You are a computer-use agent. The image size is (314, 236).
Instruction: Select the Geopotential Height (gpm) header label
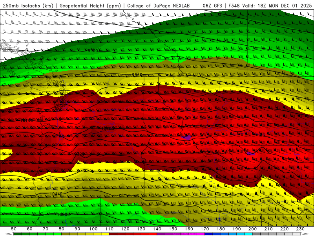90,6
